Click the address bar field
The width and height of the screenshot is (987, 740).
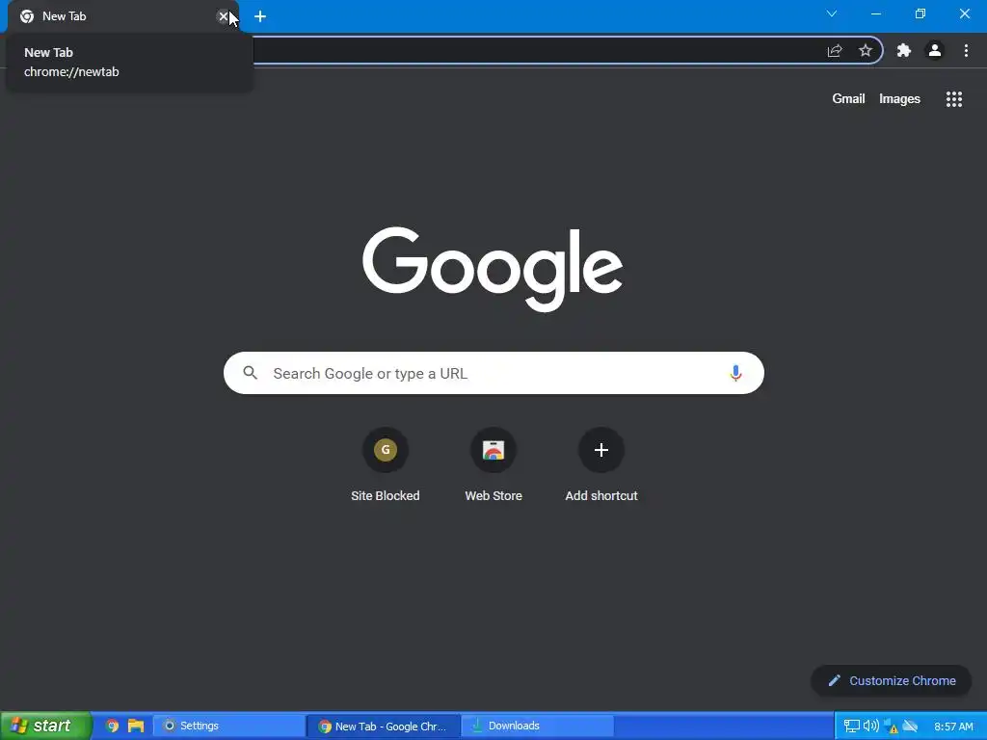tap(535, 50)
